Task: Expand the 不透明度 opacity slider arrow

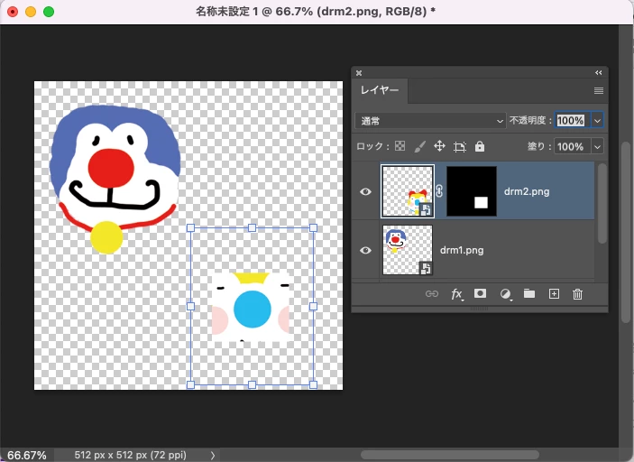Action: (597, 121)
